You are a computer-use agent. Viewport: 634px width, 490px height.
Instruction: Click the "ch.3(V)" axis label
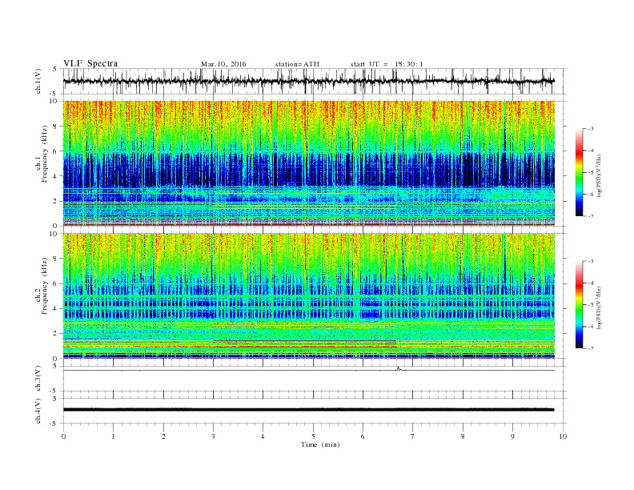(x=38, y=379)
